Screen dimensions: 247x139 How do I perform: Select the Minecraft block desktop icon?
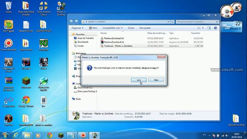click(26, 83)
